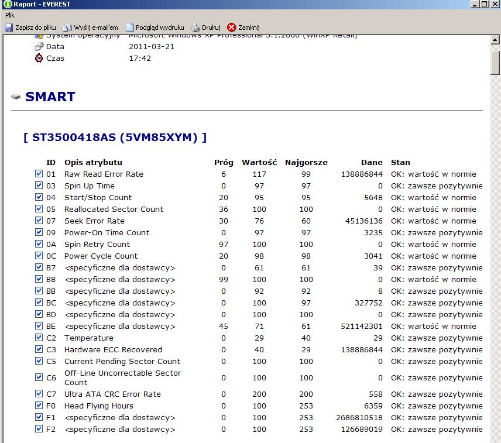
Task: Click the SMART section heading
Action: tap(50, 97)
